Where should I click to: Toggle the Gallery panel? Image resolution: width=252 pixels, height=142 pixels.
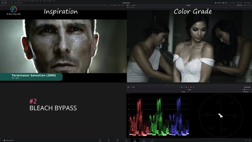[4, 3]
